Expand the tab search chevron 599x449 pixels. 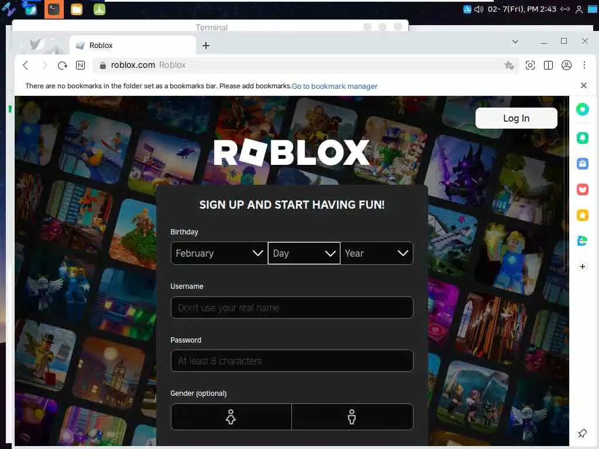[515, 42]
